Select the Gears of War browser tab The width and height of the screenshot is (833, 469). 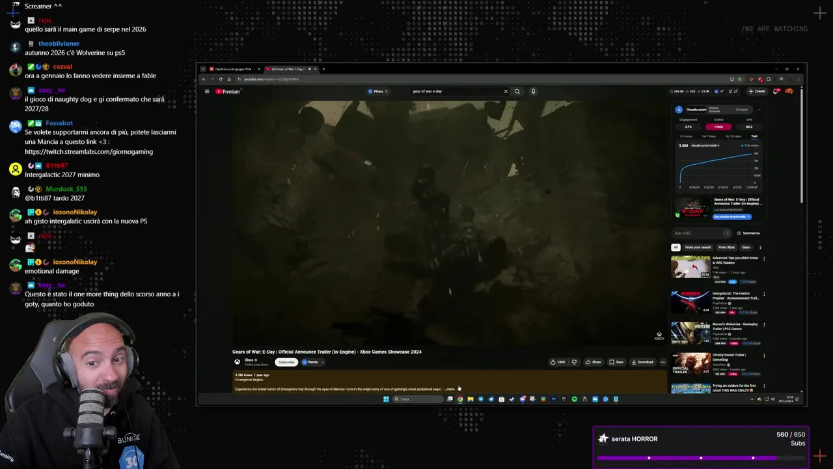291,69
